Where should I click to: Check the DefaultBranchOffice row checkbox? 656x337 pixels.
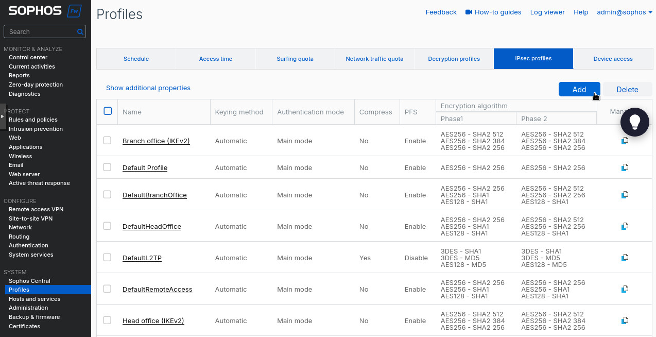coord(107,195)
